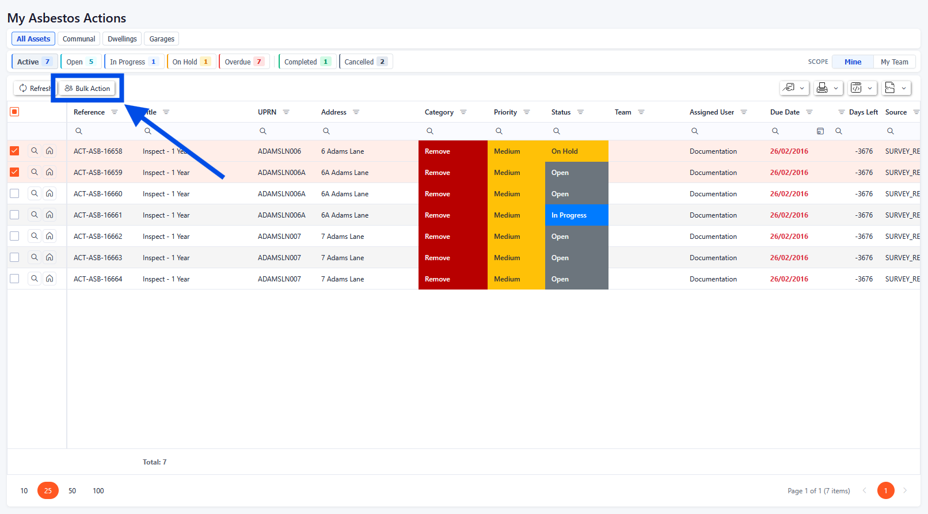Click the house icon for ACT-ASB-16658
Image resolution: width=928 pixels, height=514 pixels.
[50, 151]
